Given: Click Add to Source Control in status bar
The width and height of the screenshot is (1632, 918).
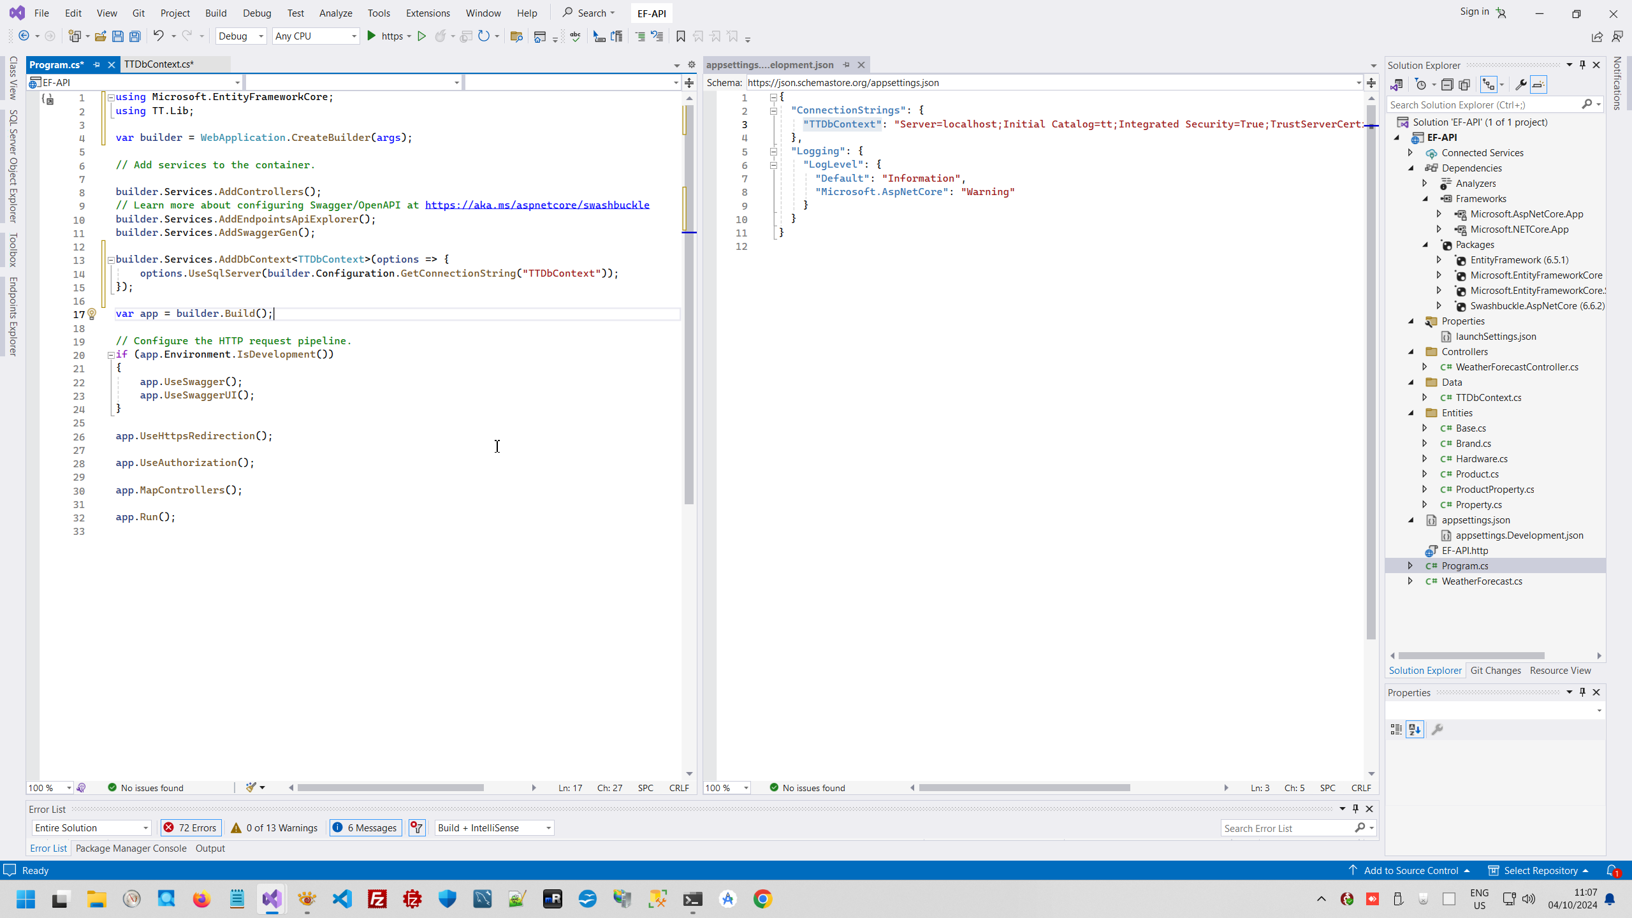Looking at the screenshot, I should [1410, 870].
